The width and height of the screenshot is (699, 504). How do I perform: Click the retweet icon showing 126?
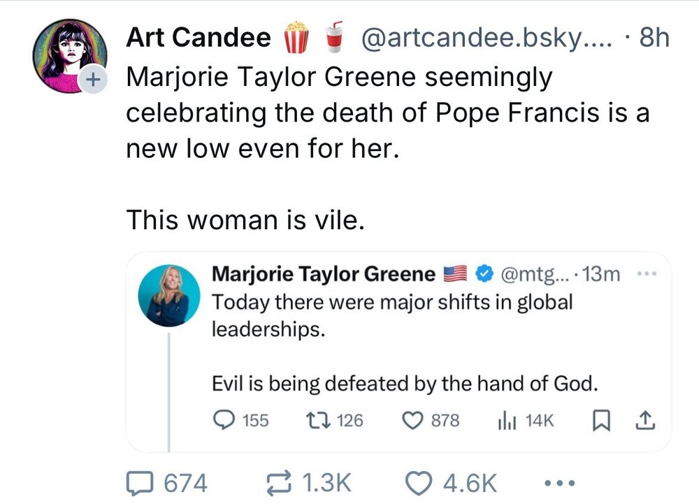pos(315,419)
